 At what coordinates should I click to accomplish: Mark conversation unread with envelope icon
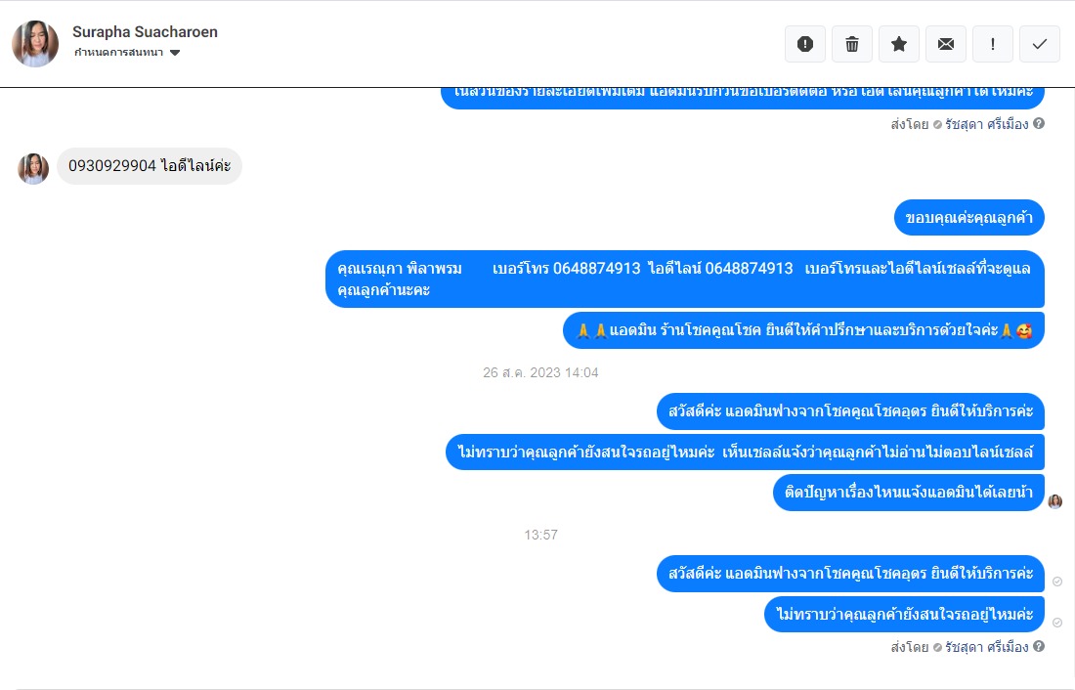pyautogui.click(x=946, y=44)
